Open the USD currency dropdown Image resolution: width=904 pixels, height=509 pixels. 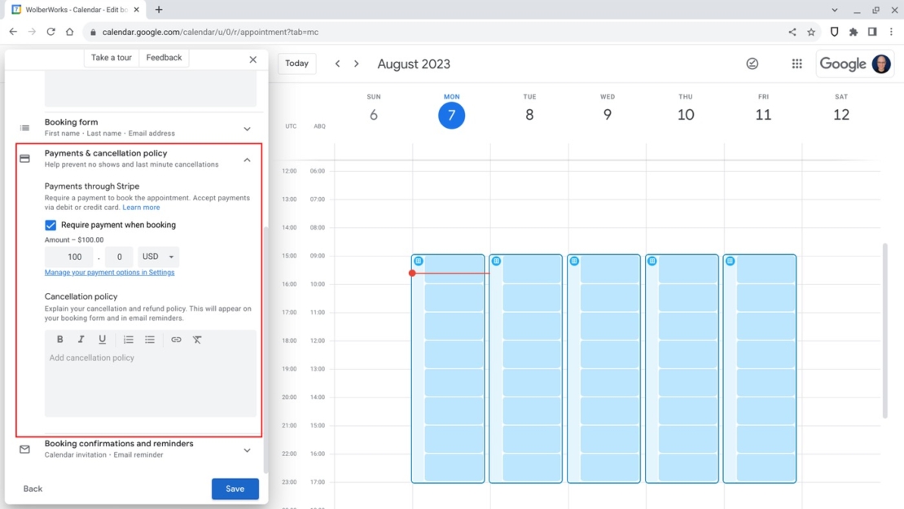pos(158,256)
